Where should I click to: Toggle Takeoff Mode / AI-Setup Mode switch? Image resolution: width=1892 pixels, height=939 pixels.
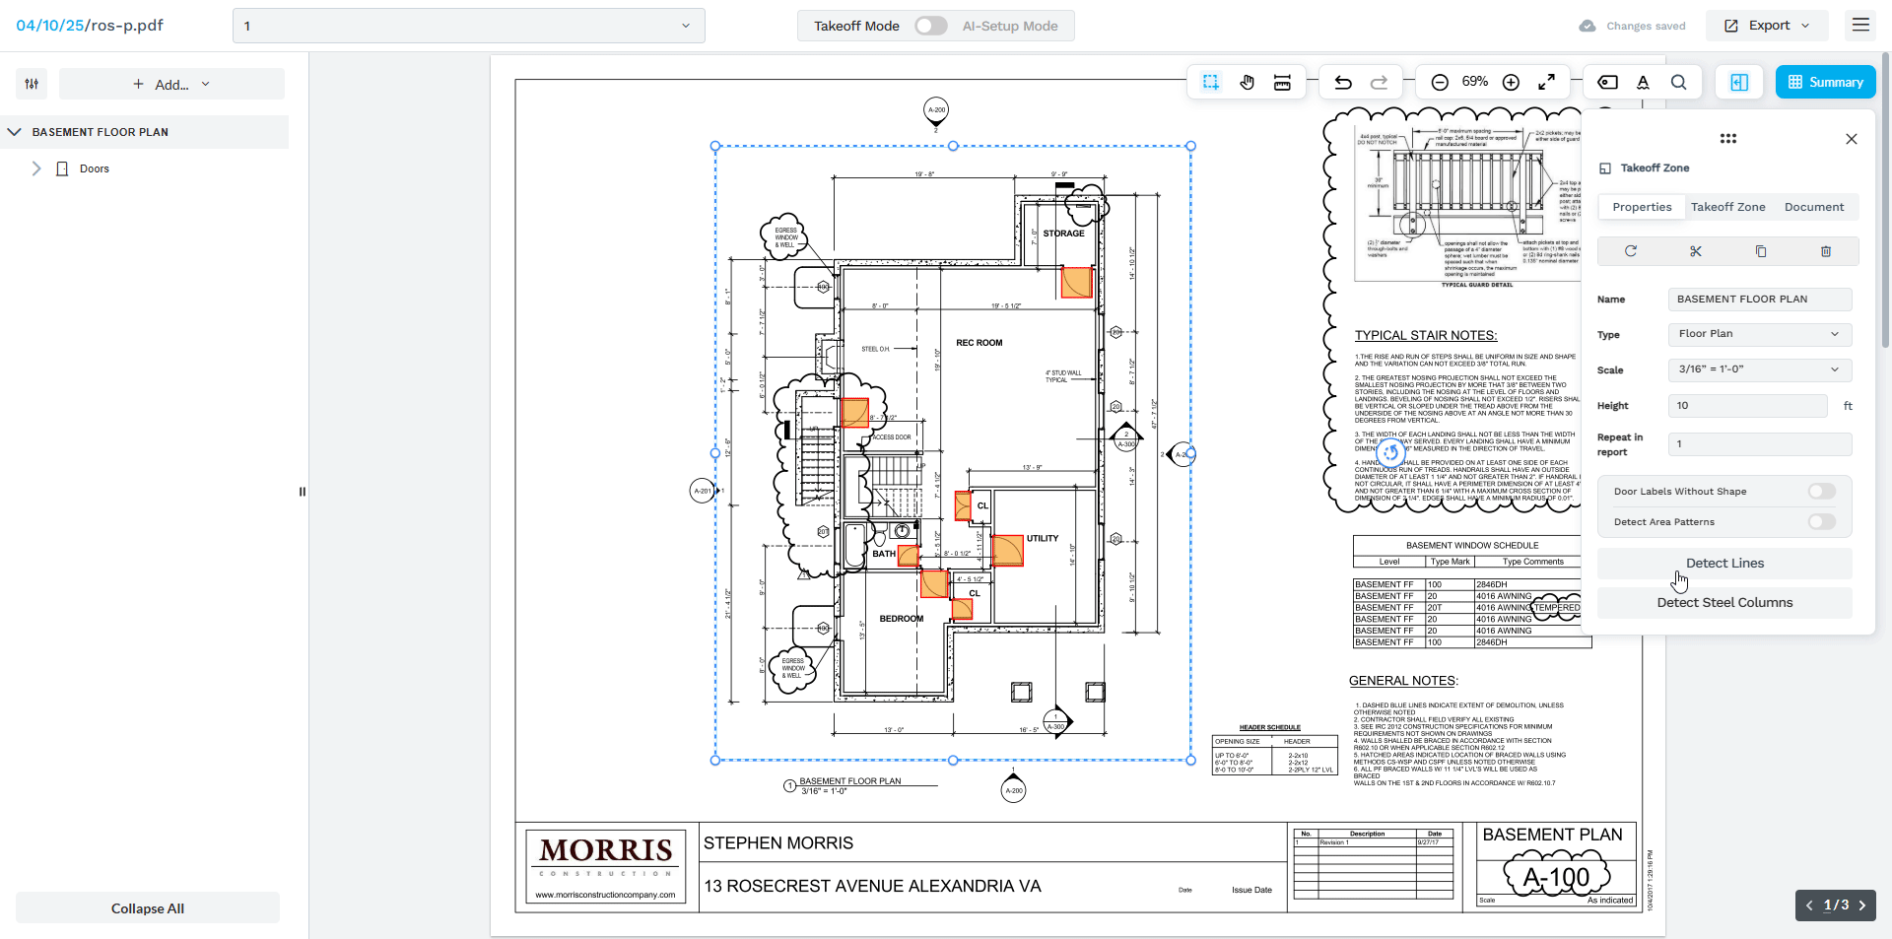coord(930,26)
